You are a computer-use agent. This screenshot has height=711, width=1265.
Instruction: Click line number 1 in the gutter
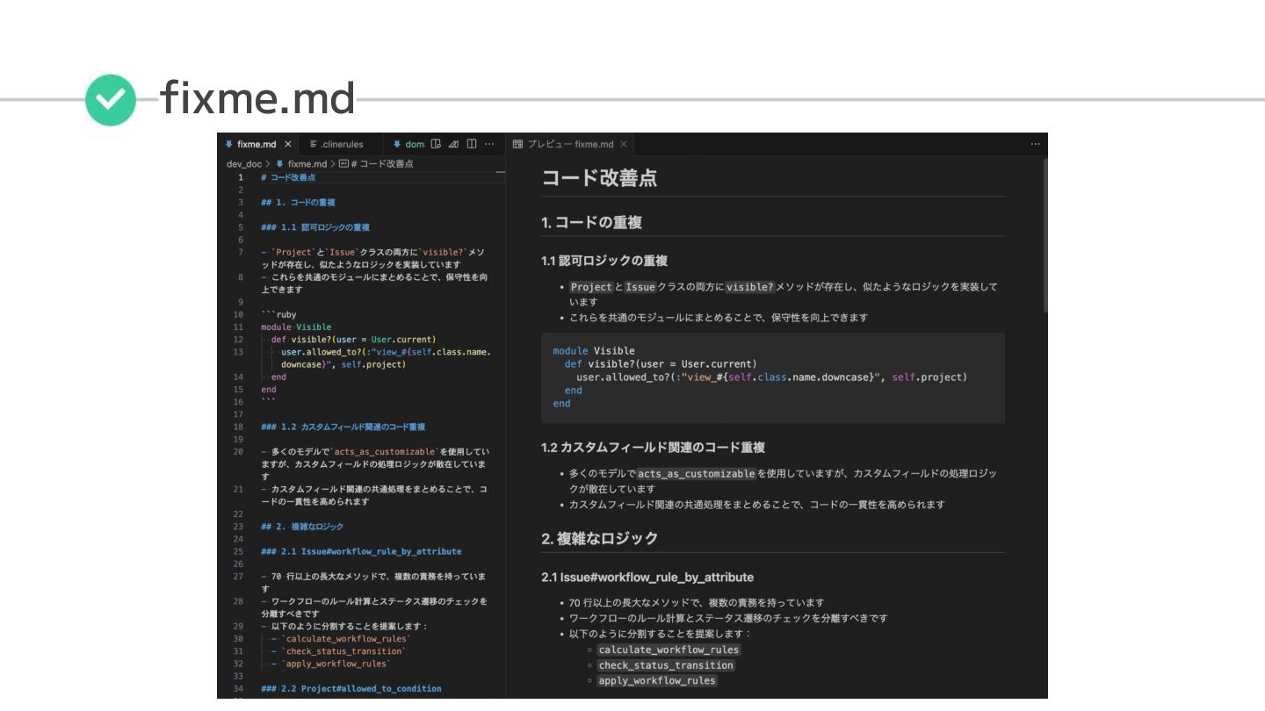[240, 177]
